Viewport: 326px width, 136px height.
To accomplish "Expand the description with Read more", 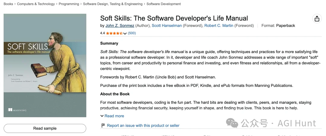I will click(x=114, y=116).
